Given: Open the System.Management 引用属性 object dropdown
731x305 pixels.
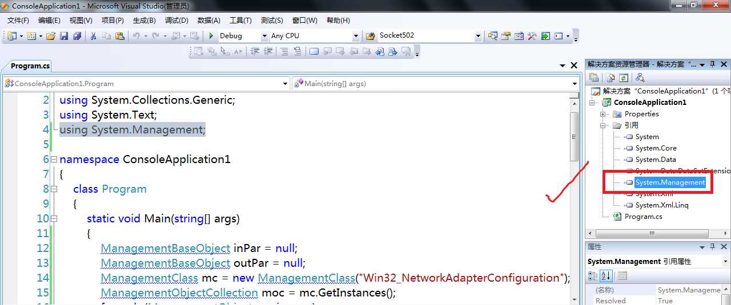Looking at the screenshot, I should coord(726,262).
